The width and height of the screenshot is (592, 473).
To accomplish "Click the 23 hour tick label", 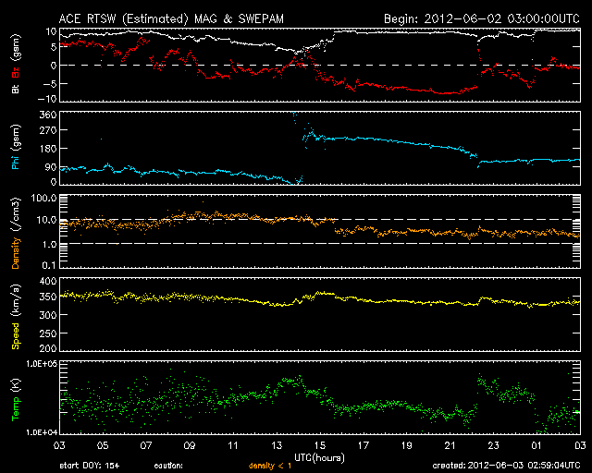I will [x=493, y=446].
